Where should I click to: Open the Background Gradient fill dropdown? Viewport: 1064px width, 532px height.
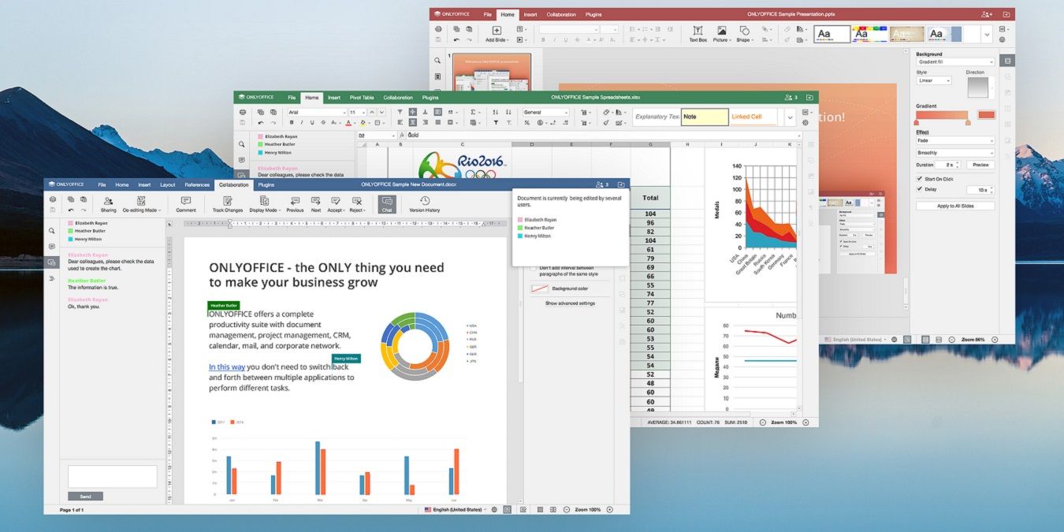pyautogui.click(x=956, y=61)
